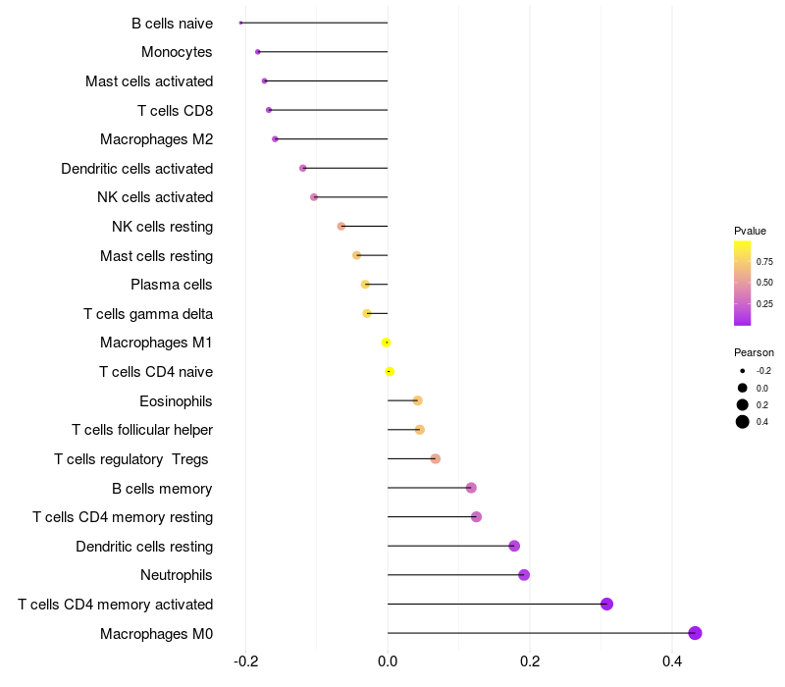Click the Macrophages M0 data point
The width and height of the screenshot is (785, 687).
(695, 633)
